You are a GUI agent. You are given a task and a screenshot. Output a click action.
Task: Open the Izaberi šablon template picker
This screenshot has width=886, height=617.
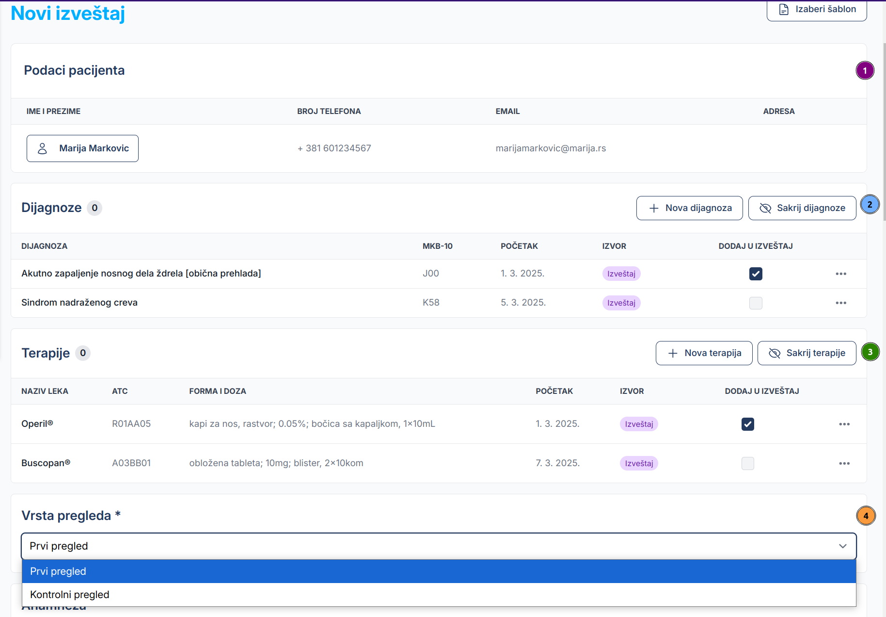(816, 10)
